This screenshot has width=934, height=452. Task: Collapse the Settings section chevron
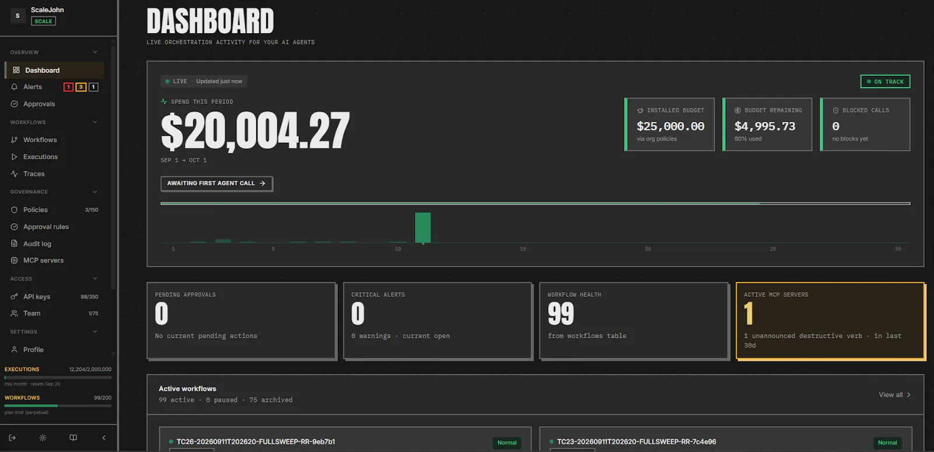pyautogui.click(x=95, y=332)
